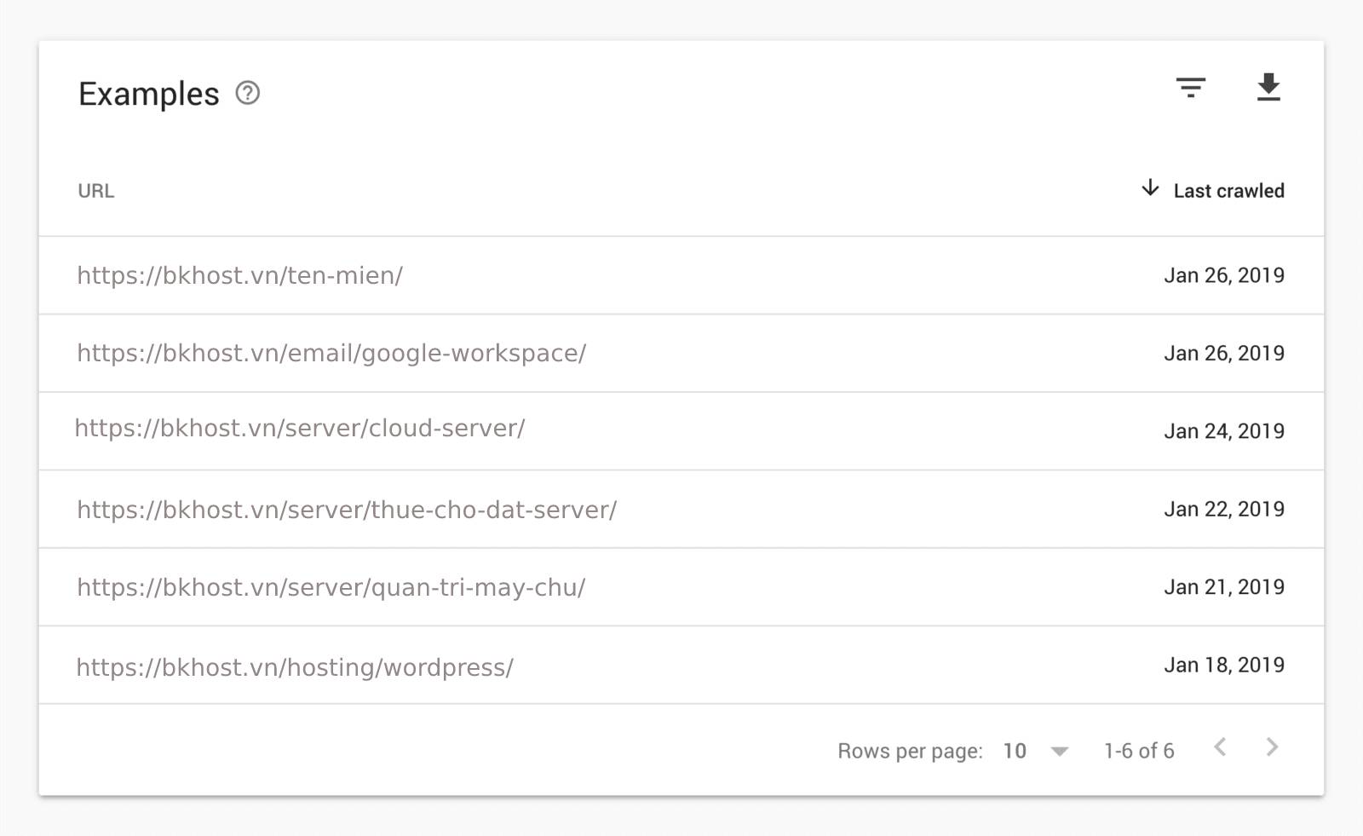Open the bkhost.vn/ten-mien/ URL row
The image size is (1363, 836).
pyautogui.click(x=681, y=275)
